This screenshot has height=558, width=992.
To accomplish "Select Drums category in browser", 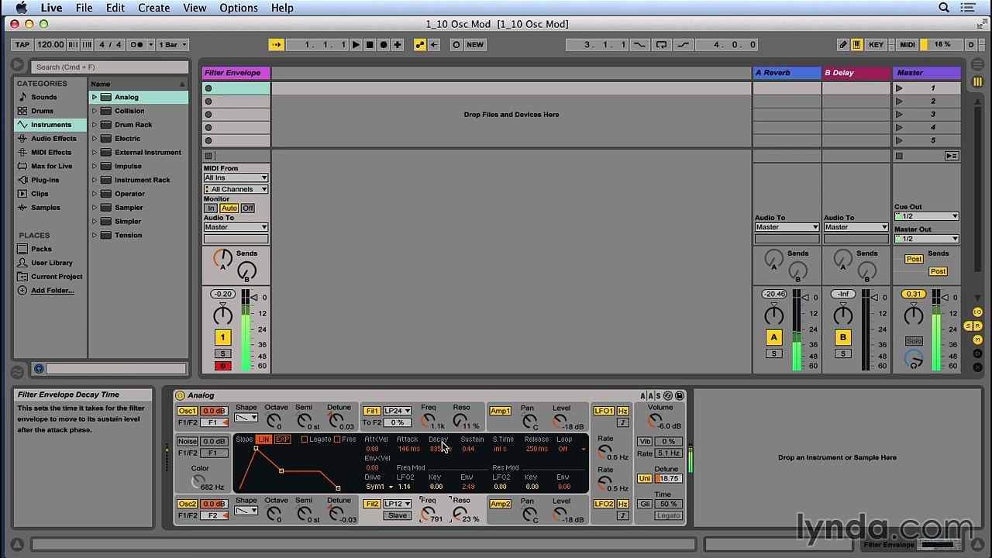I will 42,111.
